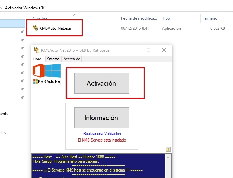Viewport: 233px width, 178px height.
Task: Click the Hola Smigol log line
Action: (x=66, y=161)
